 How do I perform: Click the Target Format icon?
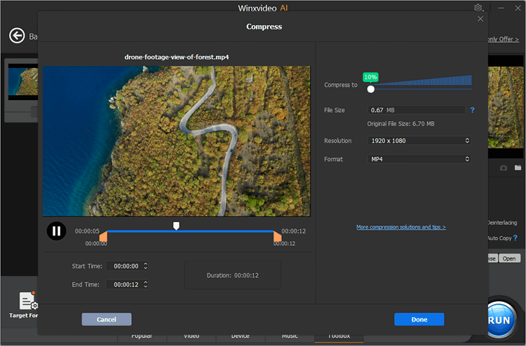tap(28, 301)
